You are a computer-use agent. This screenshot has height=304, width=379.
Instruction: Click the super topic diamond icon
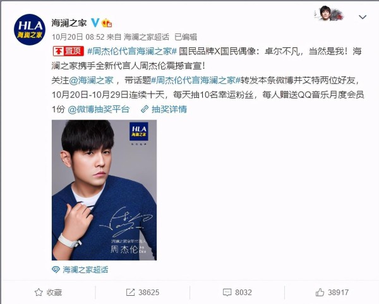click(x=56, y=269)
